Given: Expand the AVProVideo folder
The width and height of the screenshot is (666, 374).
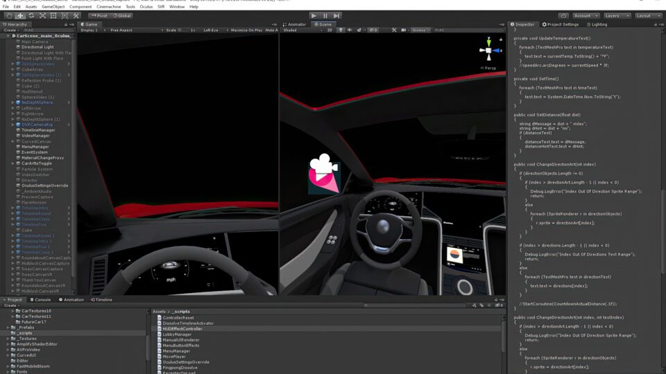Looking at the screenshot, I should [x=8, y=349].
